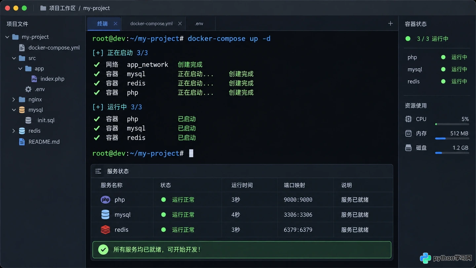Click the 内存 memory icon

click(x=409, y=133)
